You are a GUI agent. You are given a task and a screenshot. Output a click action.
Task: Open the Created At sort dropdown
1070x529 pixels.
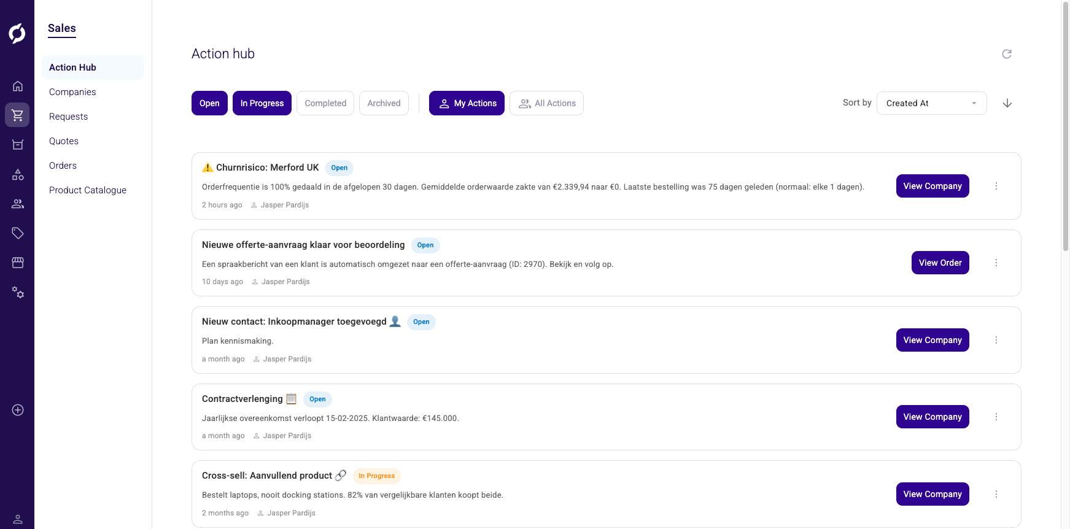pyautogui.click(x=931, y=103)
